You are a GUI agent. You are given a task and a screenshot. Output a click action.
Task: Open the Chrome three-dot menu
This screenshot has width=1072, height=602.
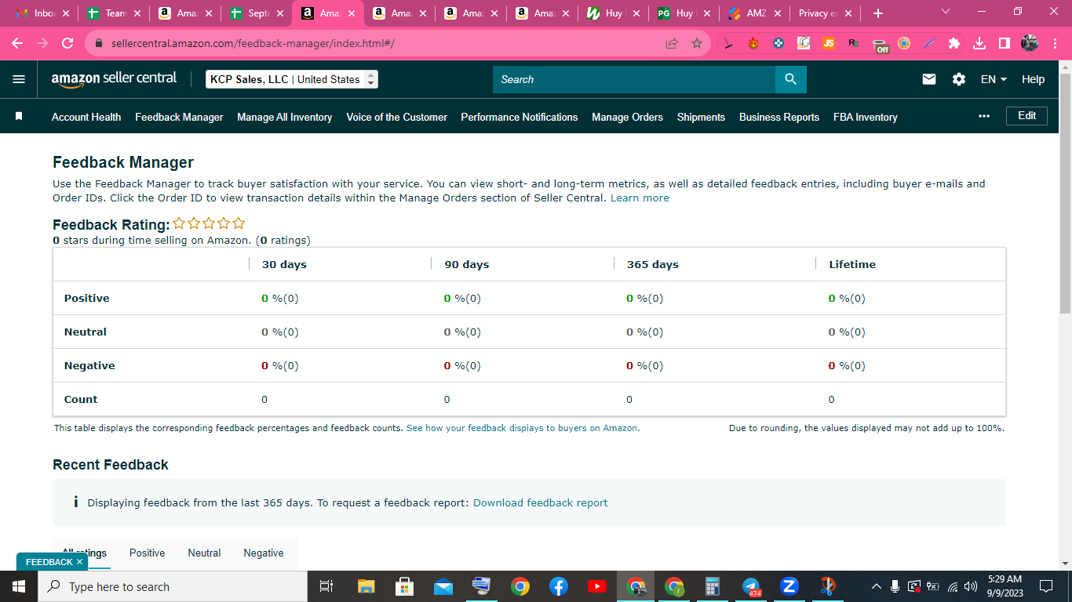[x=1055, y=44]
